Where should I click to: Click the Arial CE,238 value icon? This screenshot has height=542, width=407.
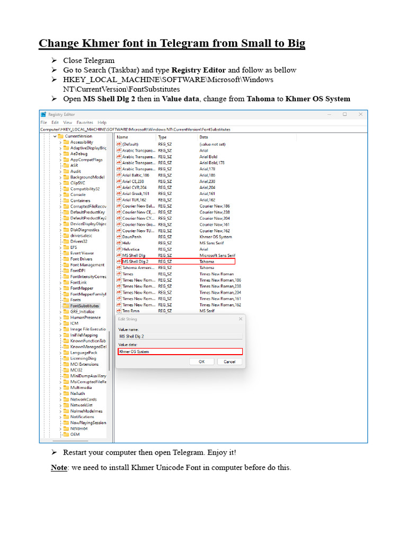tap(119, 181)
